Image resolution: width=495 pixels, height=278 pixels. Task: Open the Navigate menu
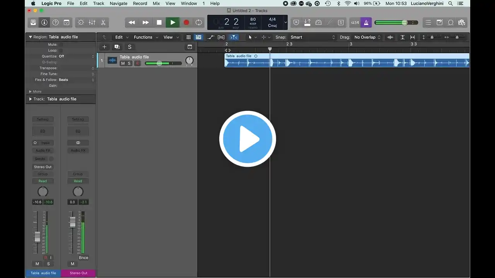[x=118, y=3]
